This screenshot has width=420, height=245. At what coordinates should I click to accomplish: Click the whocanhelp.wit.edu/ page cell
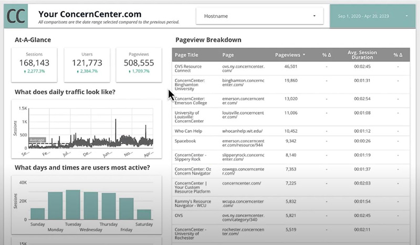243,131
